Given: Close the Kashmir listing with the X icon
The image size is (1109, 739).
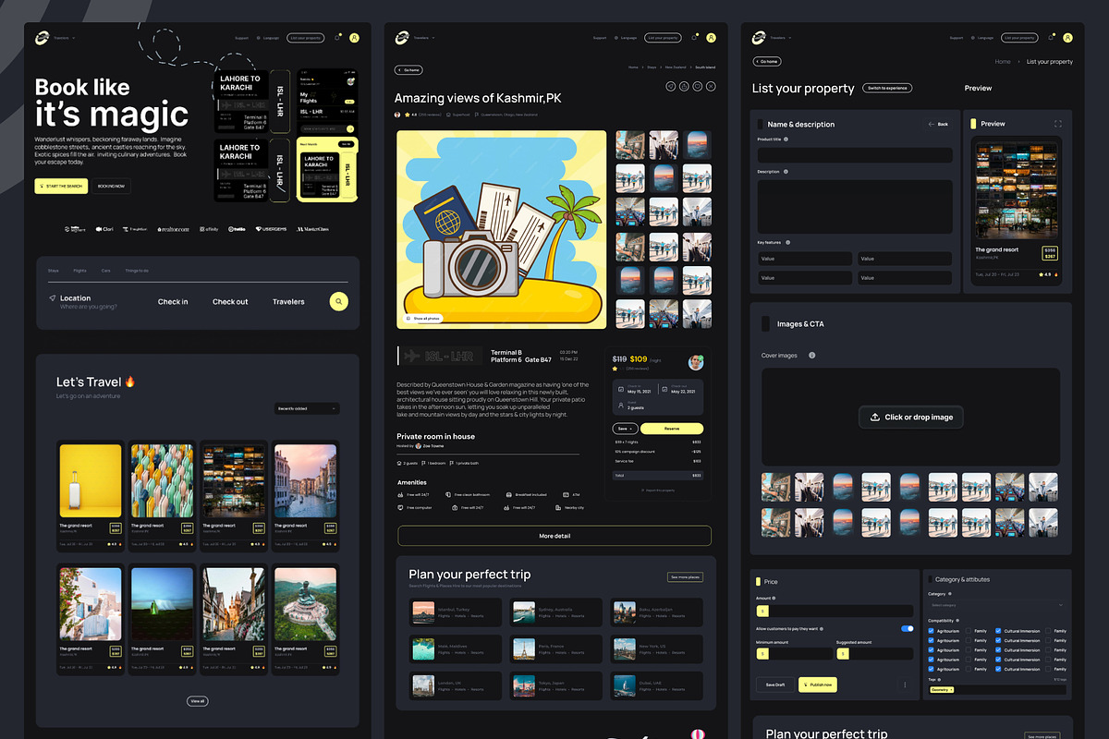Looking at the screenshot, I should [x=711, y=86].
